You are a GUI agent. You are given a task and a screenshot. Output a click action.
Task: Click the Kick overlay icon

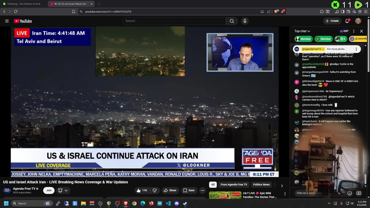pos(335,5)
